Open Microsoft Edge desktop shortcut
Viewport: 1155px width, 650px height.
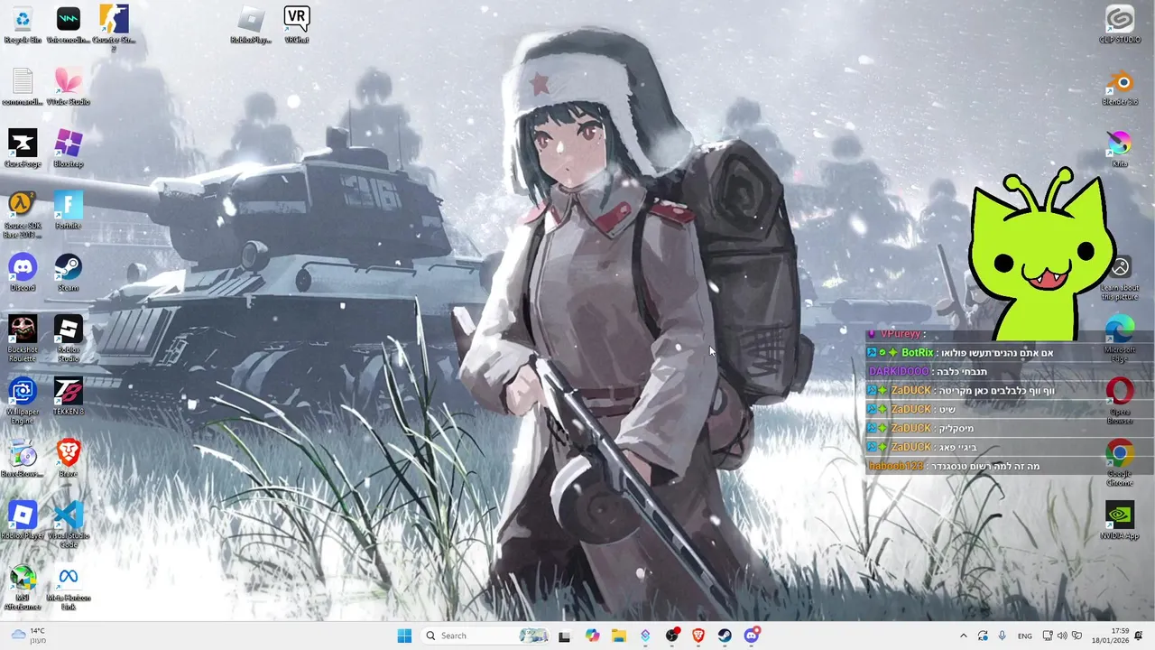tap(1120, 339)
